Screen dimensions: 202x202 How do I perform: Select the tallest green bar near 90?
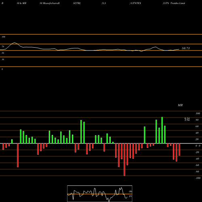point(162,130)
